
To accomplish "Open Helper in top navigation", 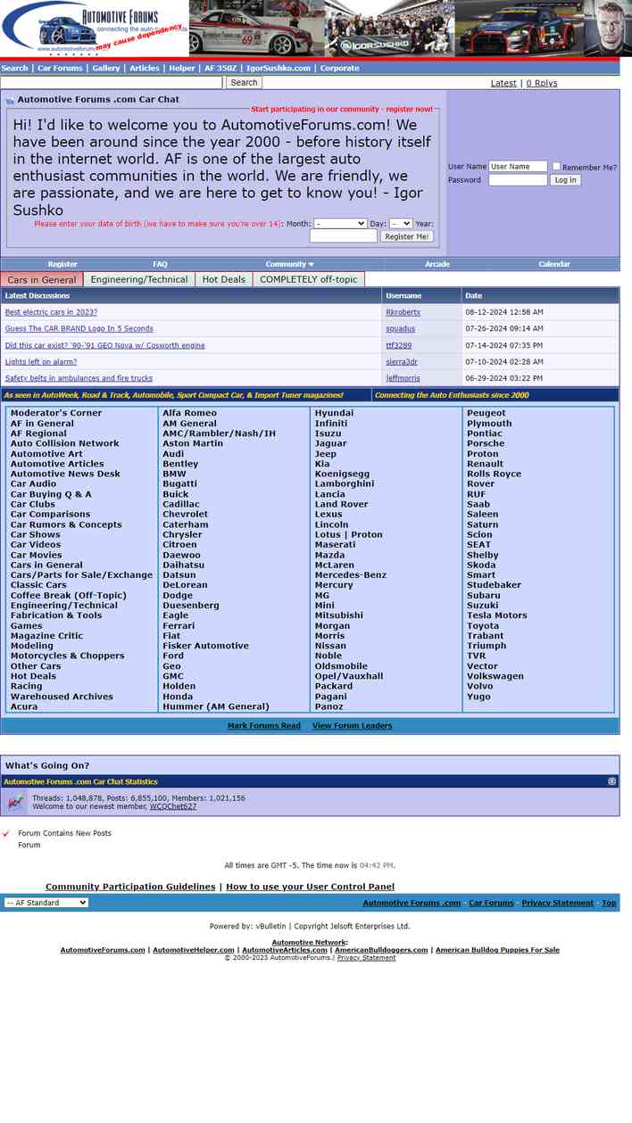I will (x=182, y=68).
